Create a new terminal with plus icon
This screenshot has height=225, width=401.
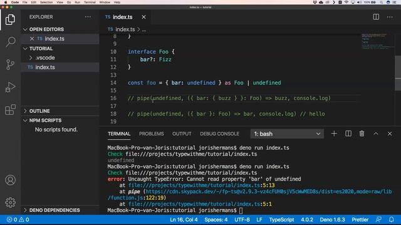tap(334, 134)
